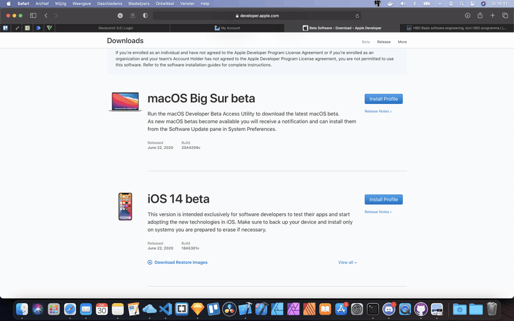Open the Release downloads section
514x321 pixels.
point(384,42)
